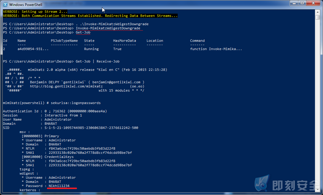Click the wdigest 'Username : Administrator' line

[49, 178]
